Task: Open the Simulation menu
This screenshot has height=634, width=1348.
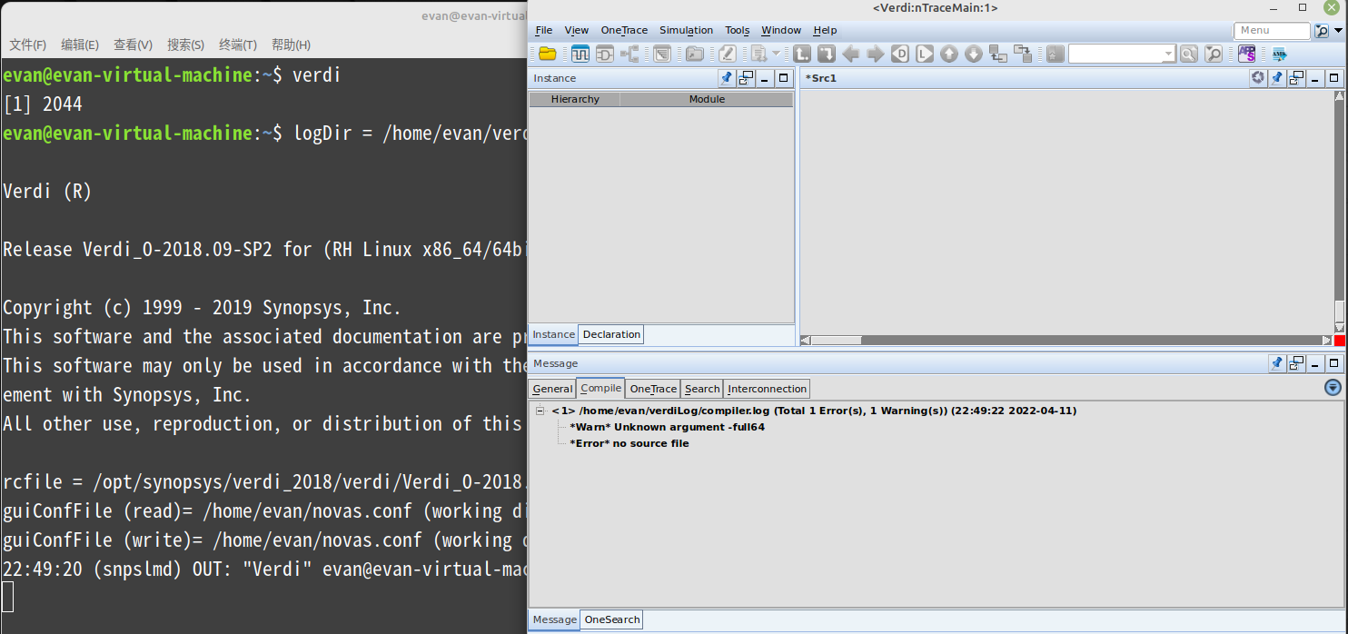Action: (x=686, y=30)
